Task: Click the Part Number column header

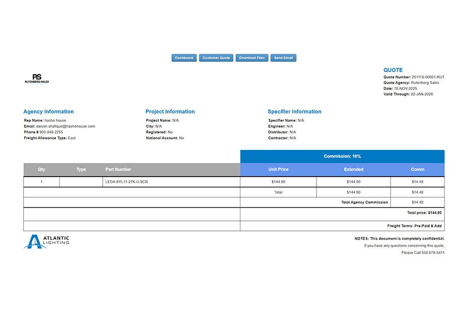Action: pos(118,170)
